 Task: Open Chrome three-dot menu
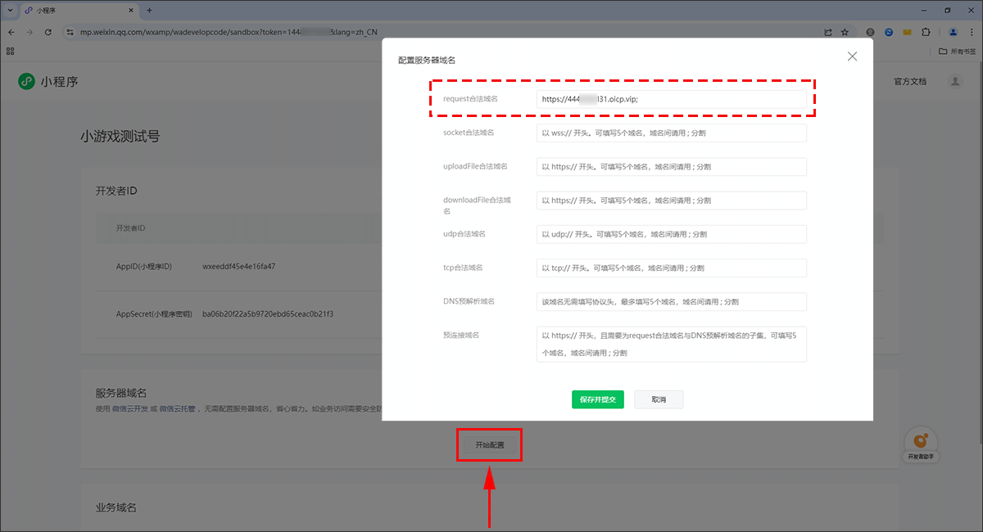(x=972, y=32)
